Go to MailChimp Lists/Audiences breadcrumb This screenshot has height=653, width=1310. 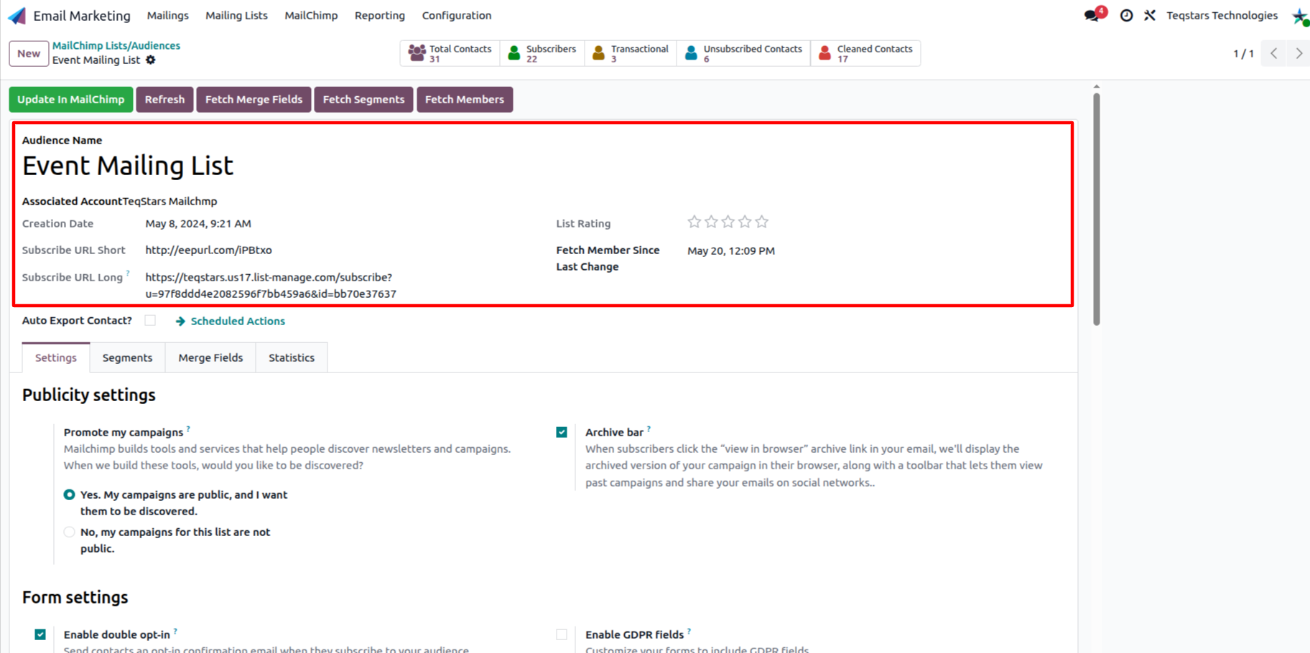116,46
